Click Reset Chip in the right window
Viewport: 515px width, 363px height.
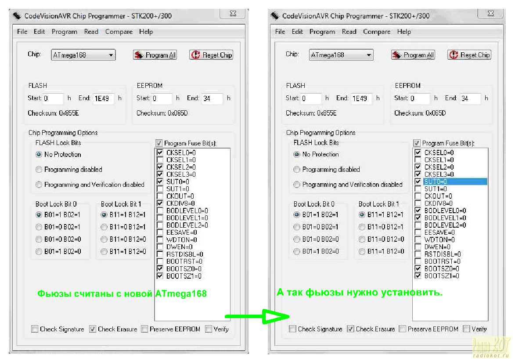(x=469, y=55)
